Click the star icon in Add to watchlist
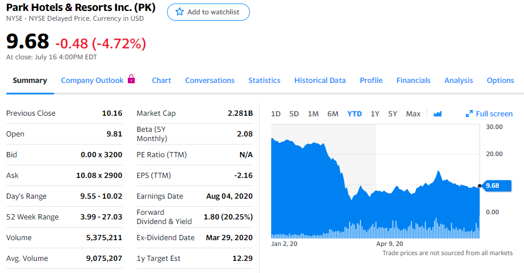The image size is (524, 273). pos(179,12)
